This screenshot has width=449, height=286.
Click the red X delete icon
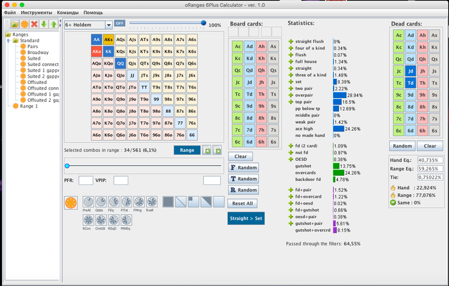(35, 24)
